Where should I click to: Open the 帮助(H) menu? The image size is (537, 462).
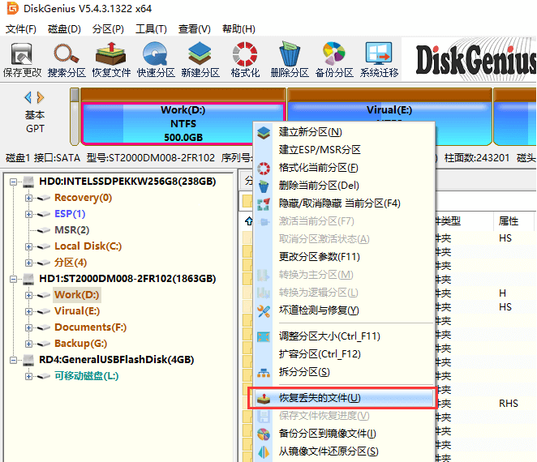click(238, 29)
